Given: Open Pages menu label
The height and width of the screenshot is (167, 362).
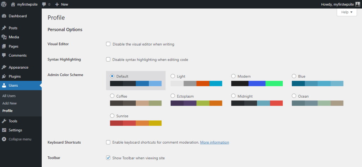Looking at the screenshot, I should (x=14, y=46).
